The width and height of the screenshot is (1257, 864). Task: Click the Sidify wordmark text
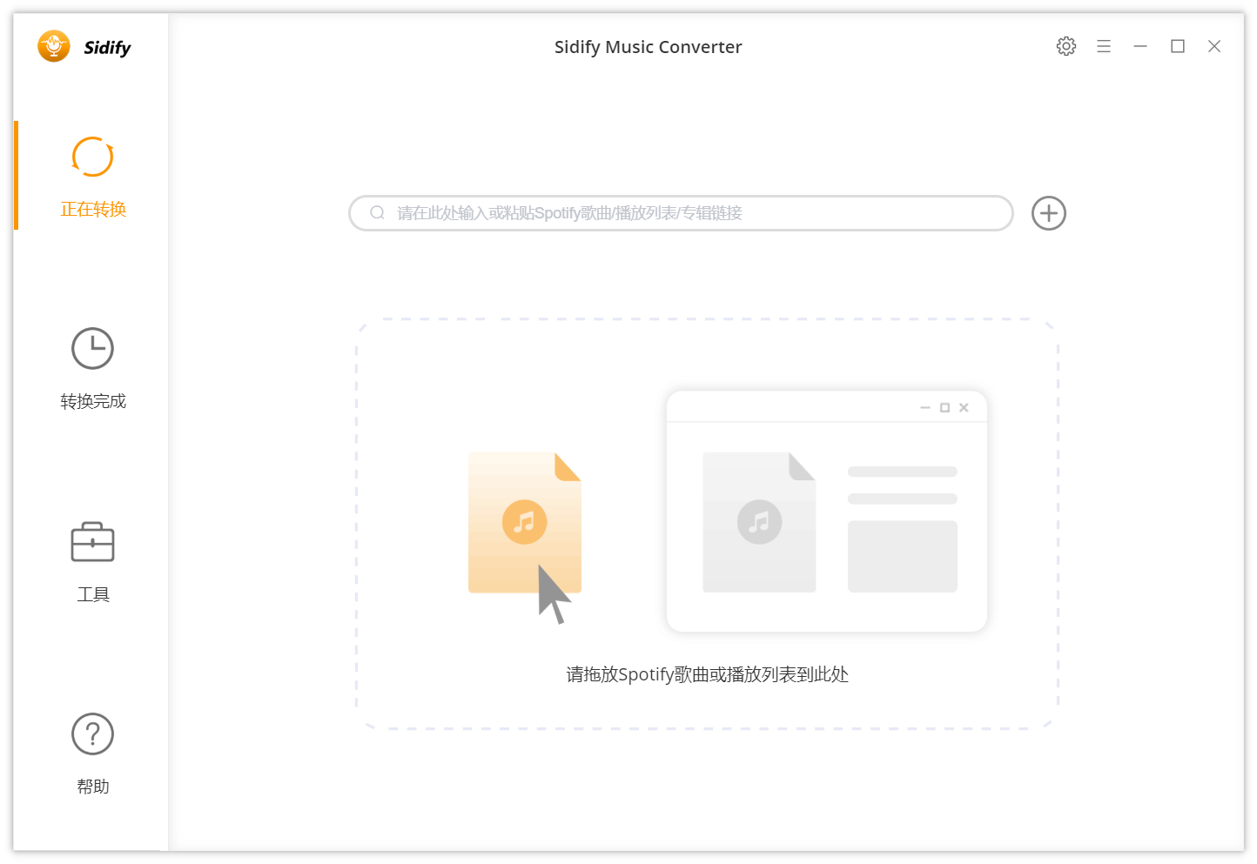point(107,47)
